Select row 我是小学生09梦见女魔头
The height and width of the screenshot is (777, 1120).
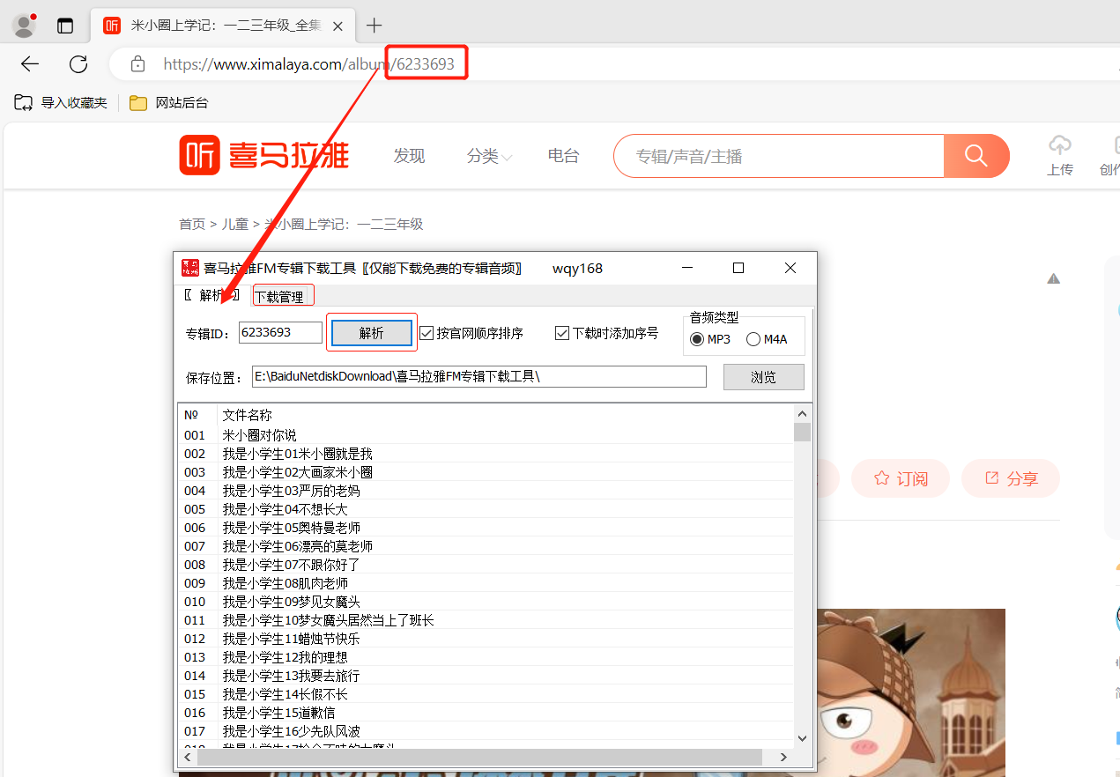(x=486, y=602)
